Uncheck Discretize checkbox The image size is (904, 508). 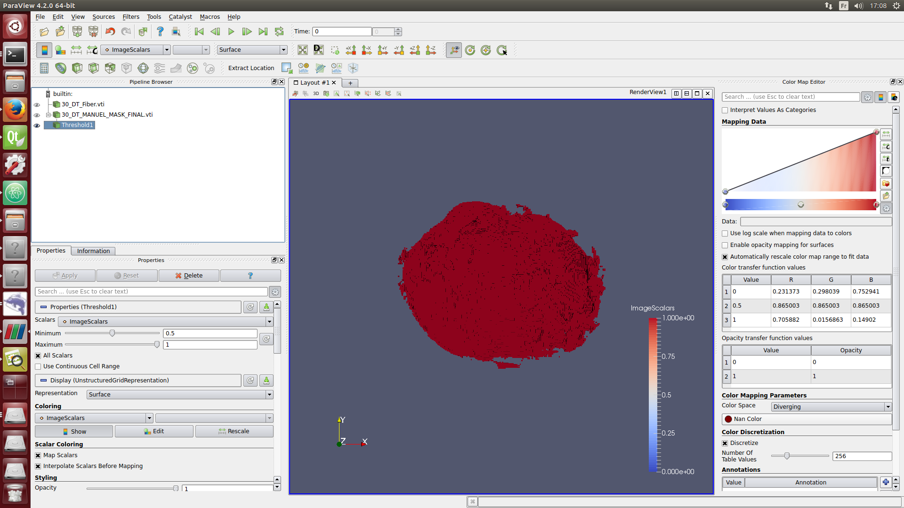tap(725, 443)
